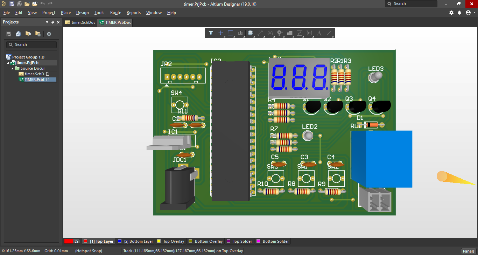Open the Panels button
This screenshot has width=478, height=255.
(469, 251)
